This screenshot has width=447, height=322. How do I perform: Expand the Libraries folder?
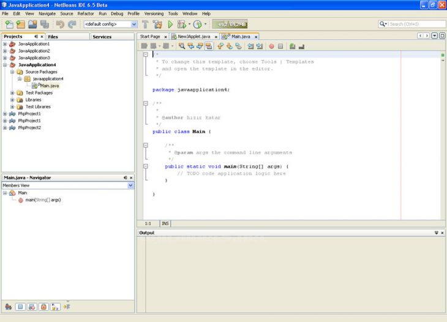click(12, 100)
